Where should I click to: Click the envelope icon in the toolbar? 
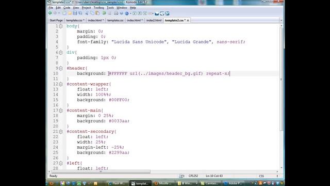157,14
